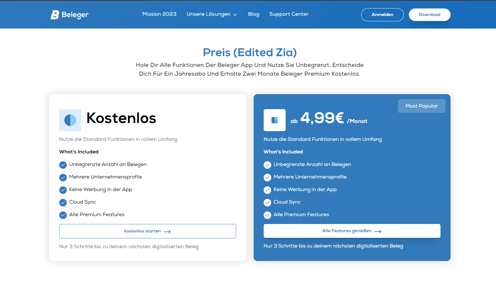Expand the Unsere Lösungen dropdown menu
This screenshot has width=496, height=293.
point(208,14)
